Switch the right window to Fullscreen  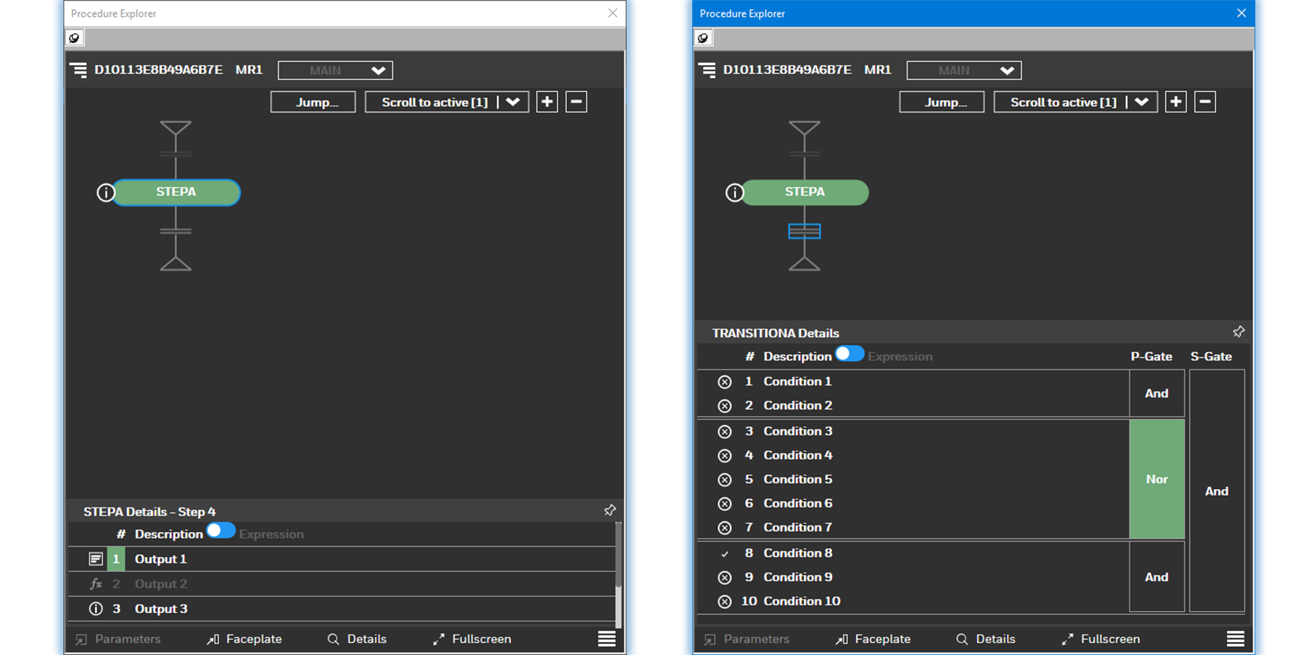pyautogui.click(x=1100, y=639)
